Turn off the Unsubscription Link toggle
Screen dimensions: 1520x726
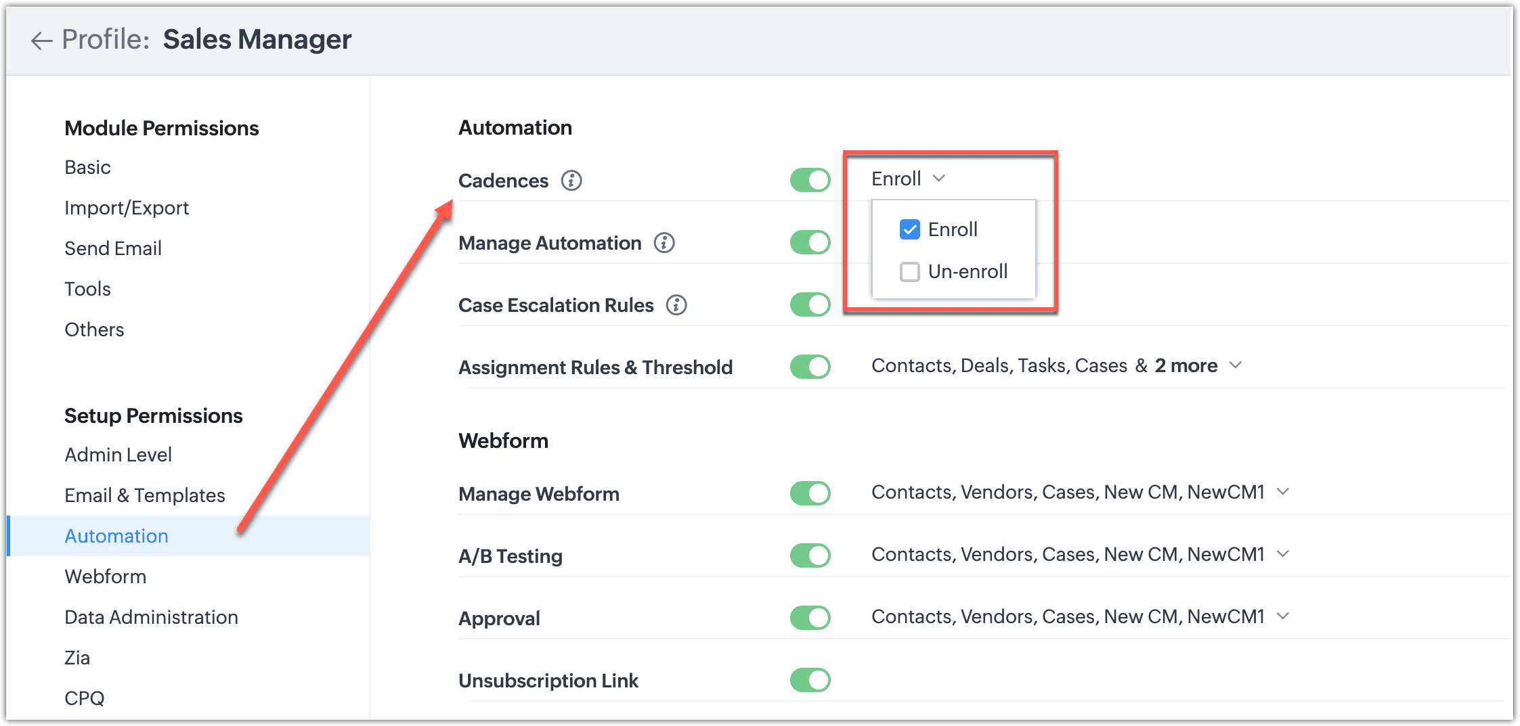(810, 680)
